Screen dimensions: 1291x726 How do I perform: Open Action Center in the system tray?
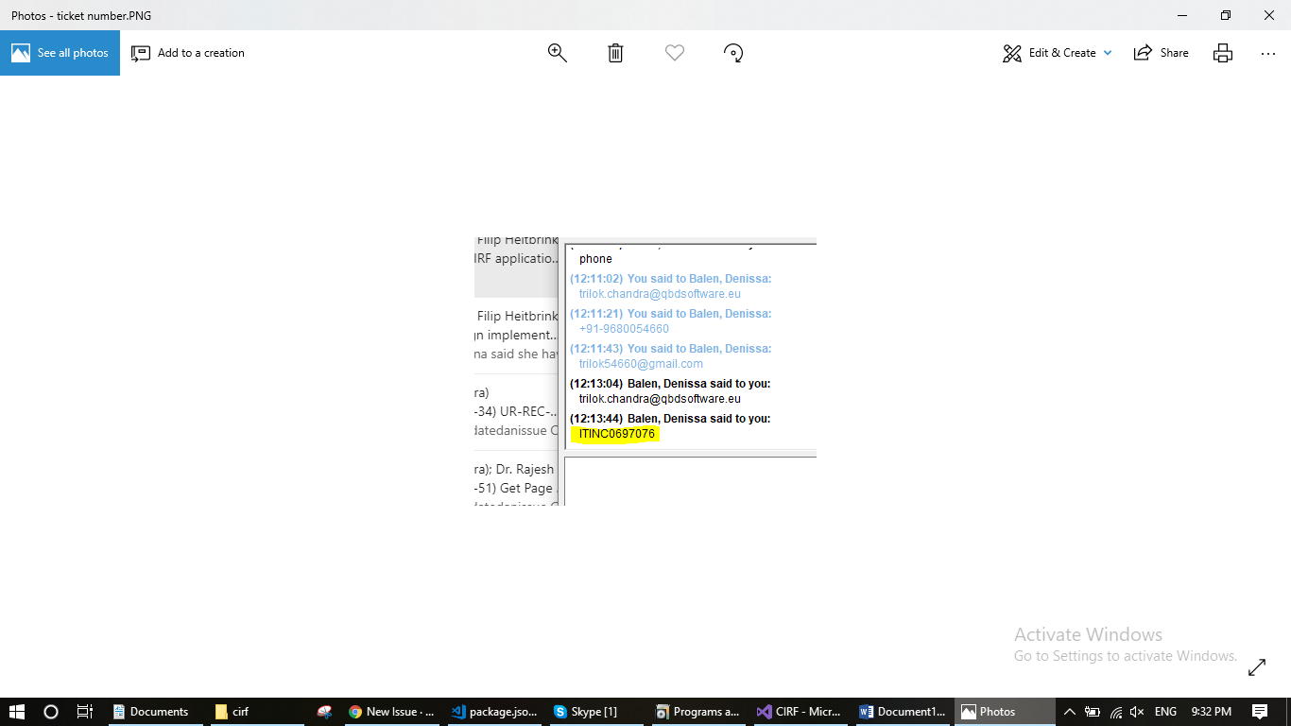pyautogui.click(x=1261, y=711)
